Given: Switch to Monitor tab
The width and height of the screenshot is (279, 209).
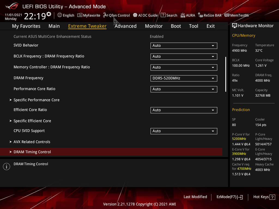Looking at the screenshot, I should (x=154, y=26).
